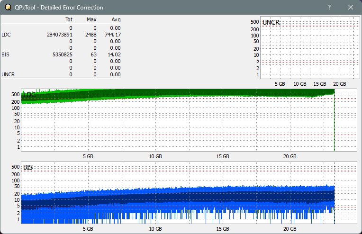This screenshot has width=362, height=234.
Task: Click the LDC max value 2488
Action: pos(91,35)
